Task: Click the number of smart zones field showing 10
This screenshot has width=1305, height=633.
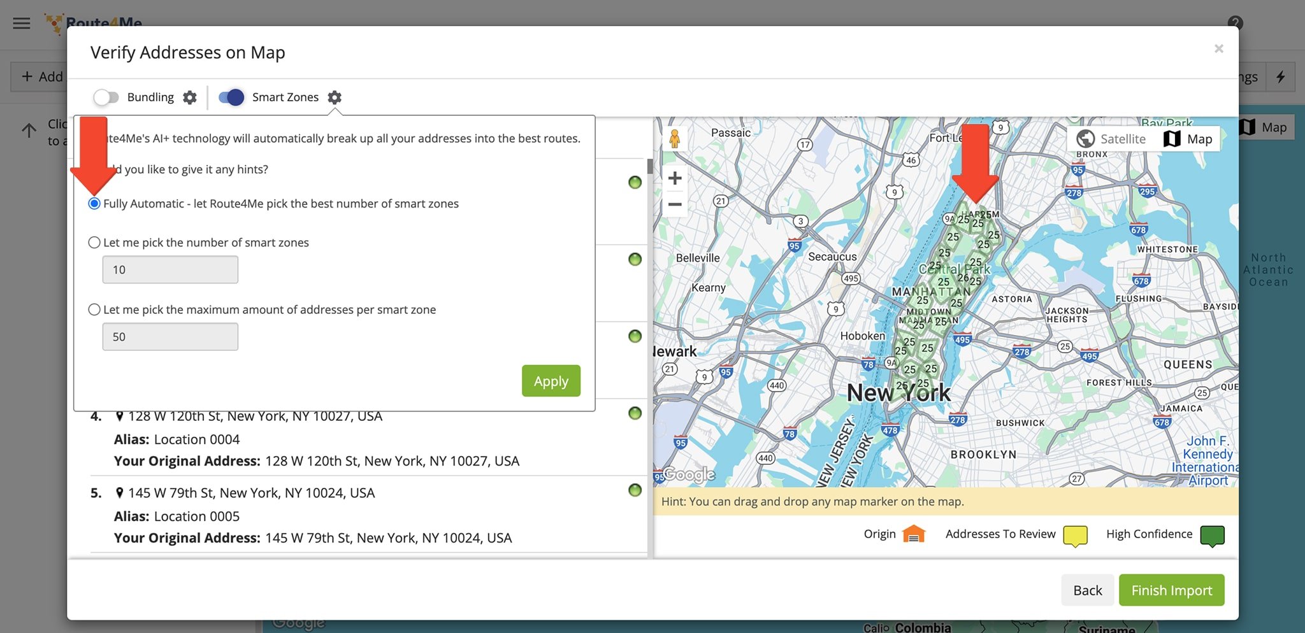Action: point(170,269)
